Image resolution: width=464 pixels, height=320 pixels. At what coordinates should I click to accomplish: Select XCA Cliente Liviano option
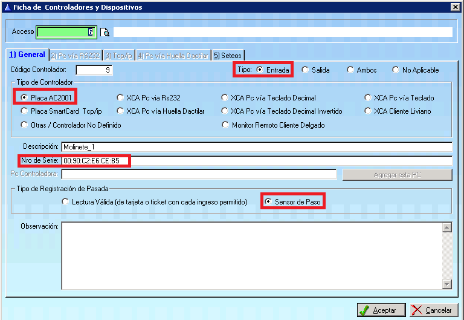click(368, 111)
